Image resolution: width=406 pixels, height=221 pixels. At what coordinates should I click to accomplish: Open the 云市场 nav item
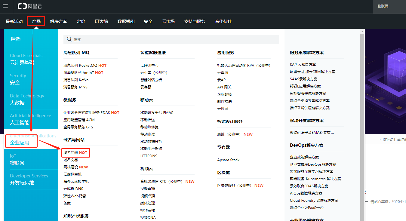pyautogui.click(x=168, y=21)
